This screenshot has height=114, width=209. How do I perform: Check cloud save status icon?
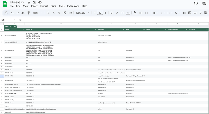(40, 2)
